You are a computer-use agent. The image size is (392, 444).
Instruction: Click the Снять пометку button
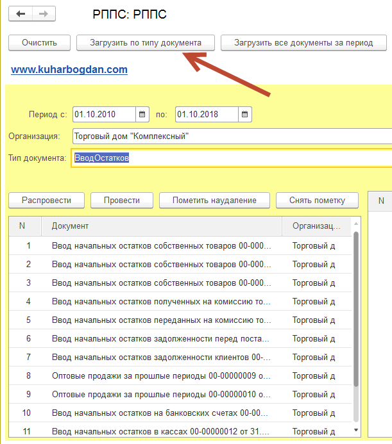[x=318, y=200]
